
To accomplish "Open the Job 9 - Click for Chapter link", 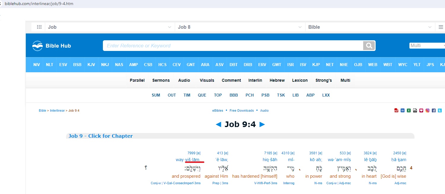I will tap(101, 136).
